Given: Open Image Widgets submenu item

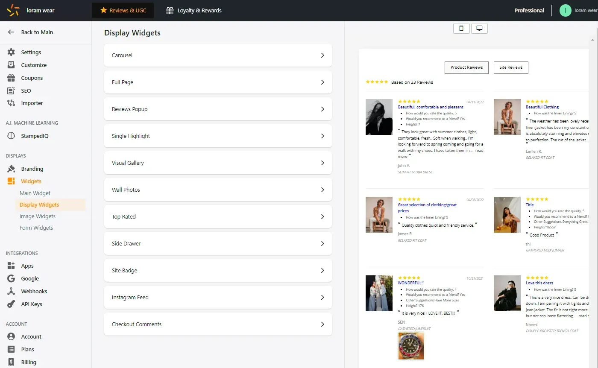Looking at the screenshot, I should coord(38,216).
